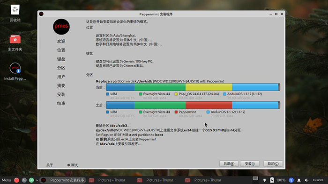This screenshot has width=328, height=184.
Task: Click the 'Pop!_OS 24.04 LTS (24.04)' label
Action: (x=199, y=94)
